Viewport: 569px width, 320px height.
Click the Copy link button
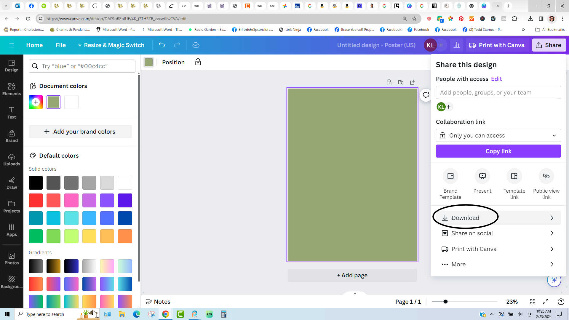tap(498, 151)
